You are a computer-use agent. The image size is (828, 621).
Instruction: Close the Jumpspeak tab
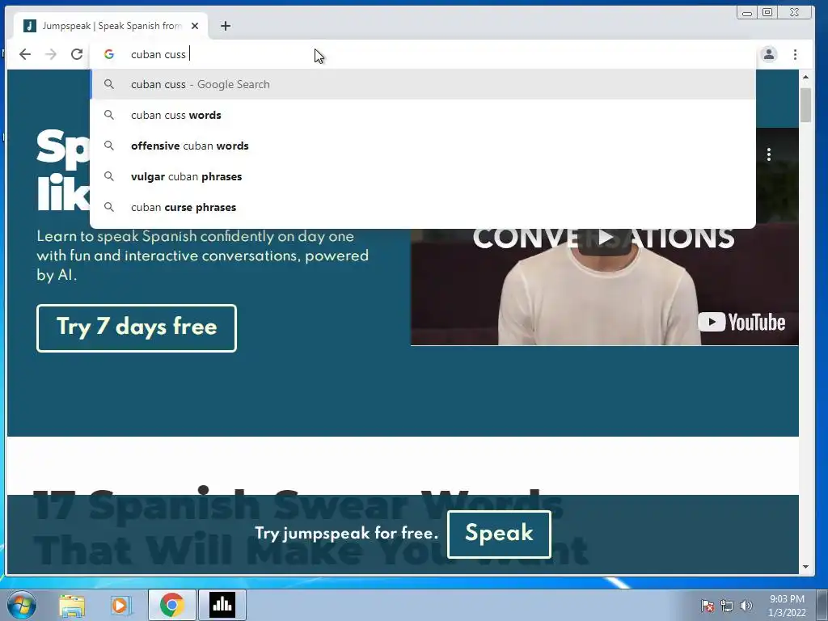pos(195,26)
